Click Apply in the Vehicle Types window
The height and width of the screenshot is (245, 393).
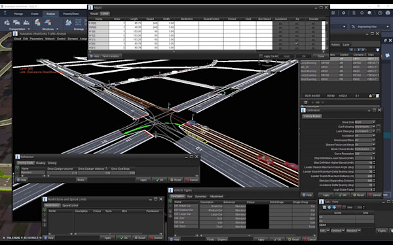(x=261, y=240)
